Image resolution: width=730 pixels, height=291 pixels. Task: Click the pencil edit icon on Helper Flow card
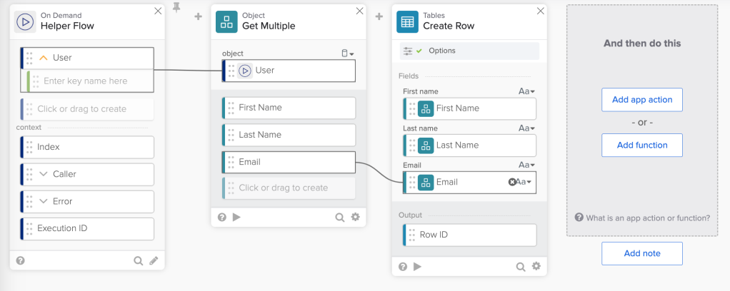pyautogui.click(x=154, y=261)
